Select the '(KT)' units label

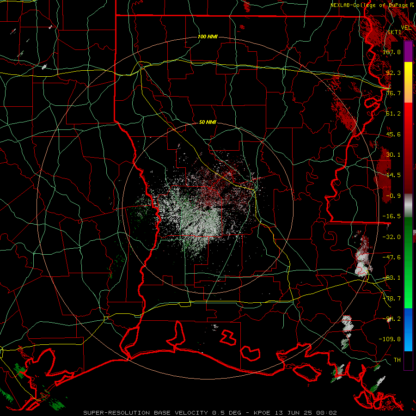[x=395, y=32]
